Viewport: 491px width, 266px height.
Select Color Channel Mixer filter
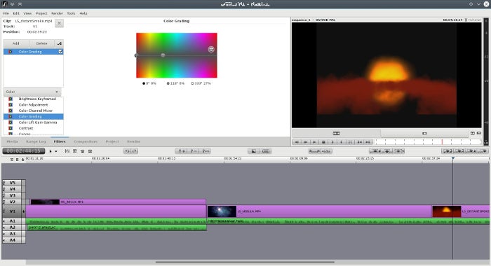coord(33,111)
